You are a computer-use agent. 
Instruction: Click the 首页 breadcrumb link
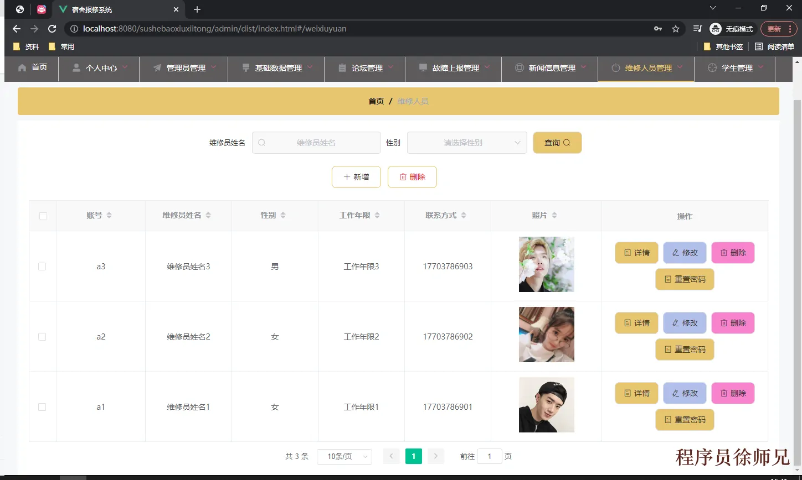[376, 101]
